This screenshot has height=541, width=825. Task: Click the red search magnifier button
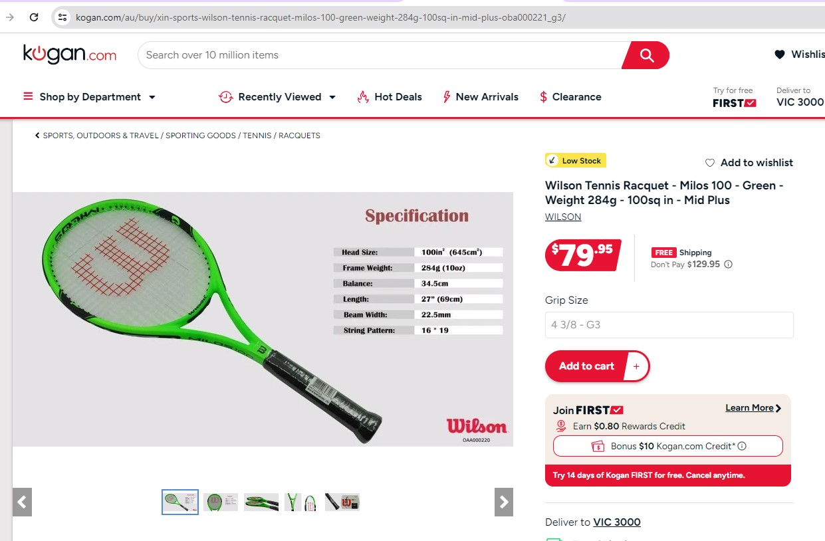click(646, 55)
